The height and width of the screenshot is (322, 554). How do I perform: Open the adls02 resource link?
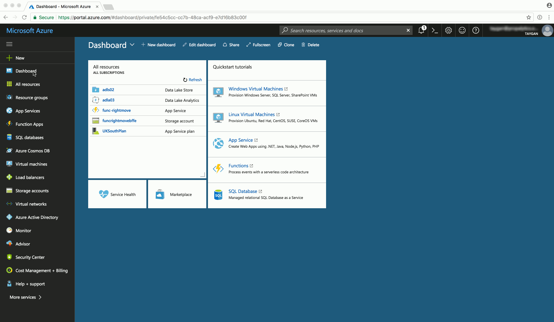[108, 90]
